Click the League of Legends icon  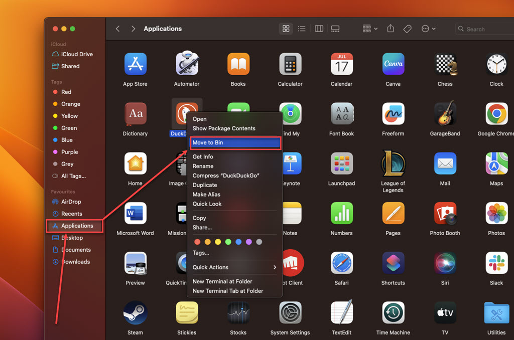pyautogui.click(x=393, y=163)
